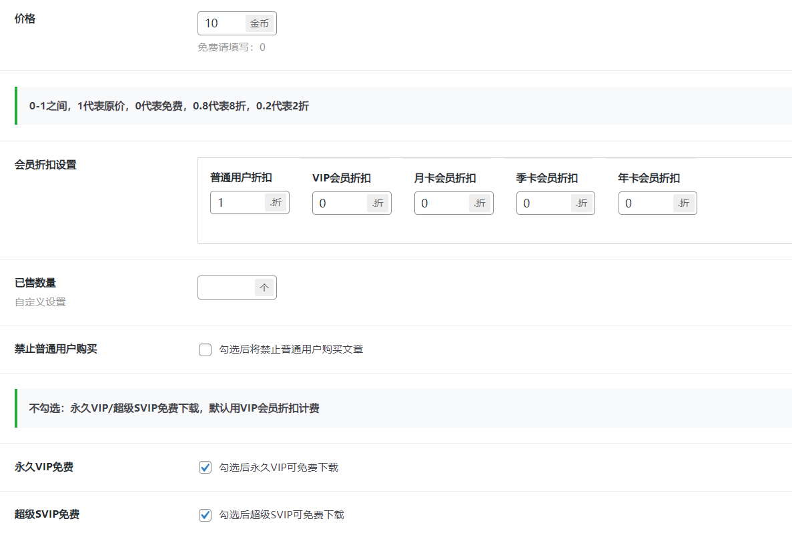Screen dimensions: 792x533
Task: Click the 0-1之间 discount notice text
Action: 169,106
